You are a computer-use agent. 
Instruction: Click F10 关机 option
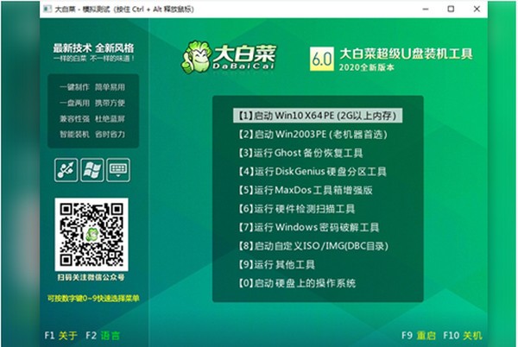[x=463, y=336]
